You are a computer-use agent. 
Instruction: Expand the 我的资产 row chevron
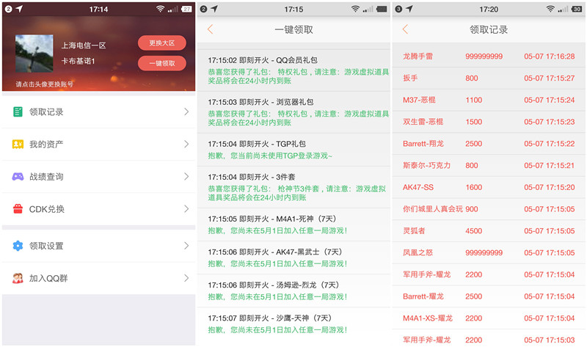[x=186, y=144]
